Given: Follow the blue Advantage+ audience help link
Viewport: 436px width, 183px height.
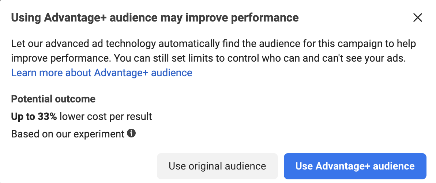Looking at the screenshot, I should tap(101, 73).
